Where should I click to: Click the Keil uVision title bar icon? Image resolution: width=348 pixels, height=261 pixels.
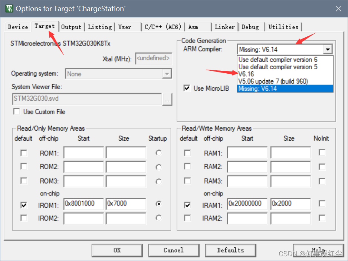click(x=9, y=9)
